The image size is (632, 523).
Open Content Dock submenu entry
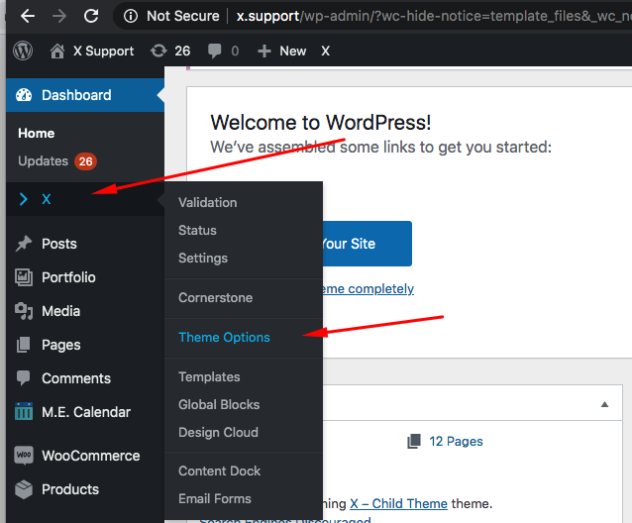[220, 471]
